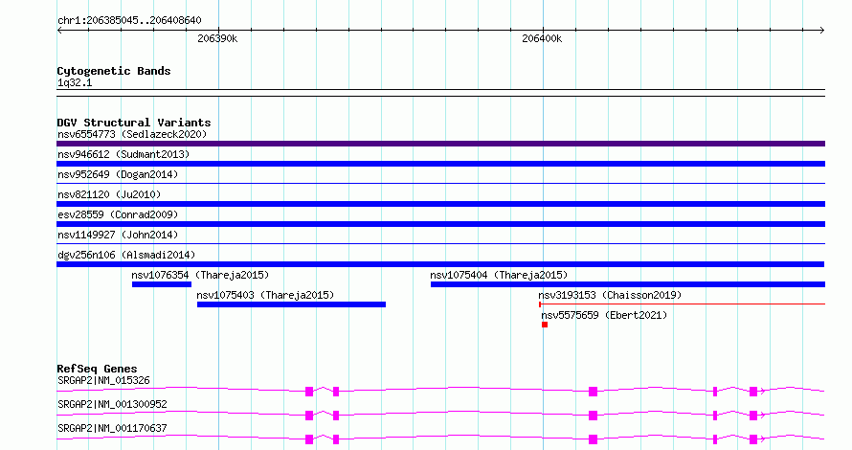Click the 206390k ruler tick label
This screenshot has height=450, width=852.
coord(217,38)
